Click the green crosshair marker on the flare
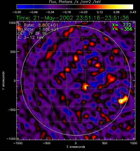The height and width of the screenshot is (151, 140). 121,101
